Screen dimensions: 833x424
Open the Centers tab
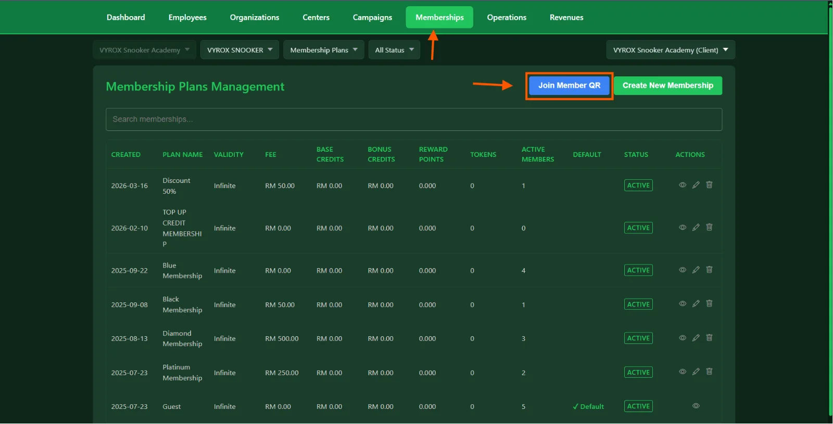point(316,17)
